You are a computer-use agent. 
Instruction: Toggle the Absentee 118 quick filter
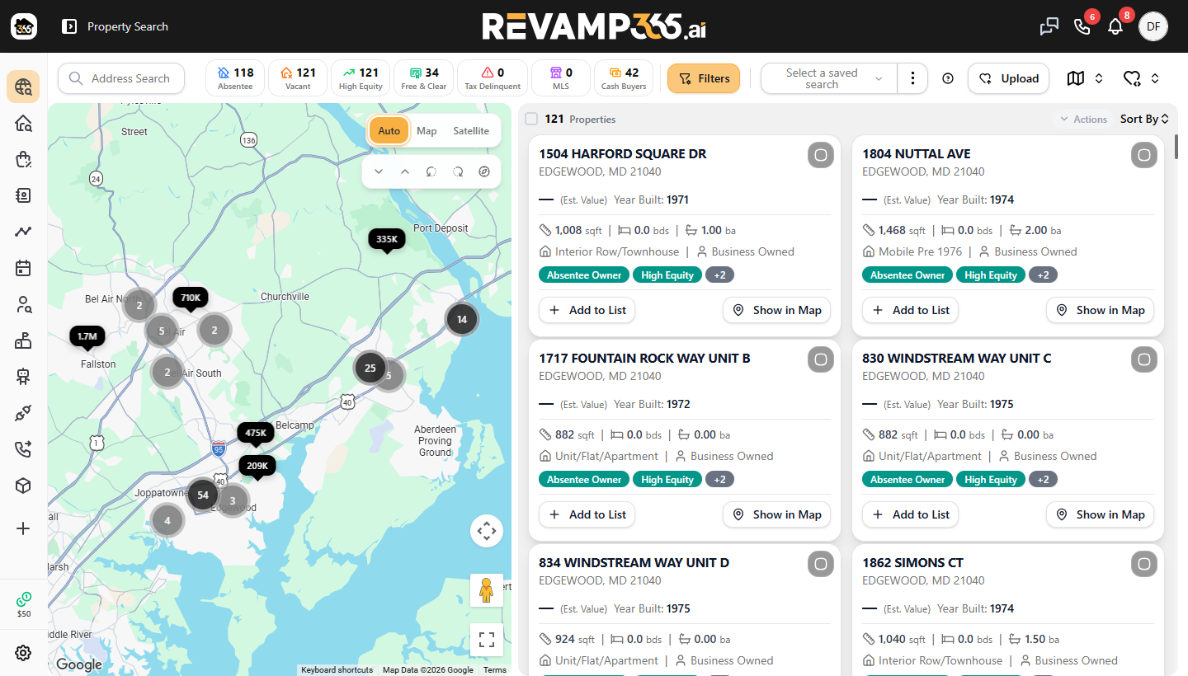tap(235, 78)
